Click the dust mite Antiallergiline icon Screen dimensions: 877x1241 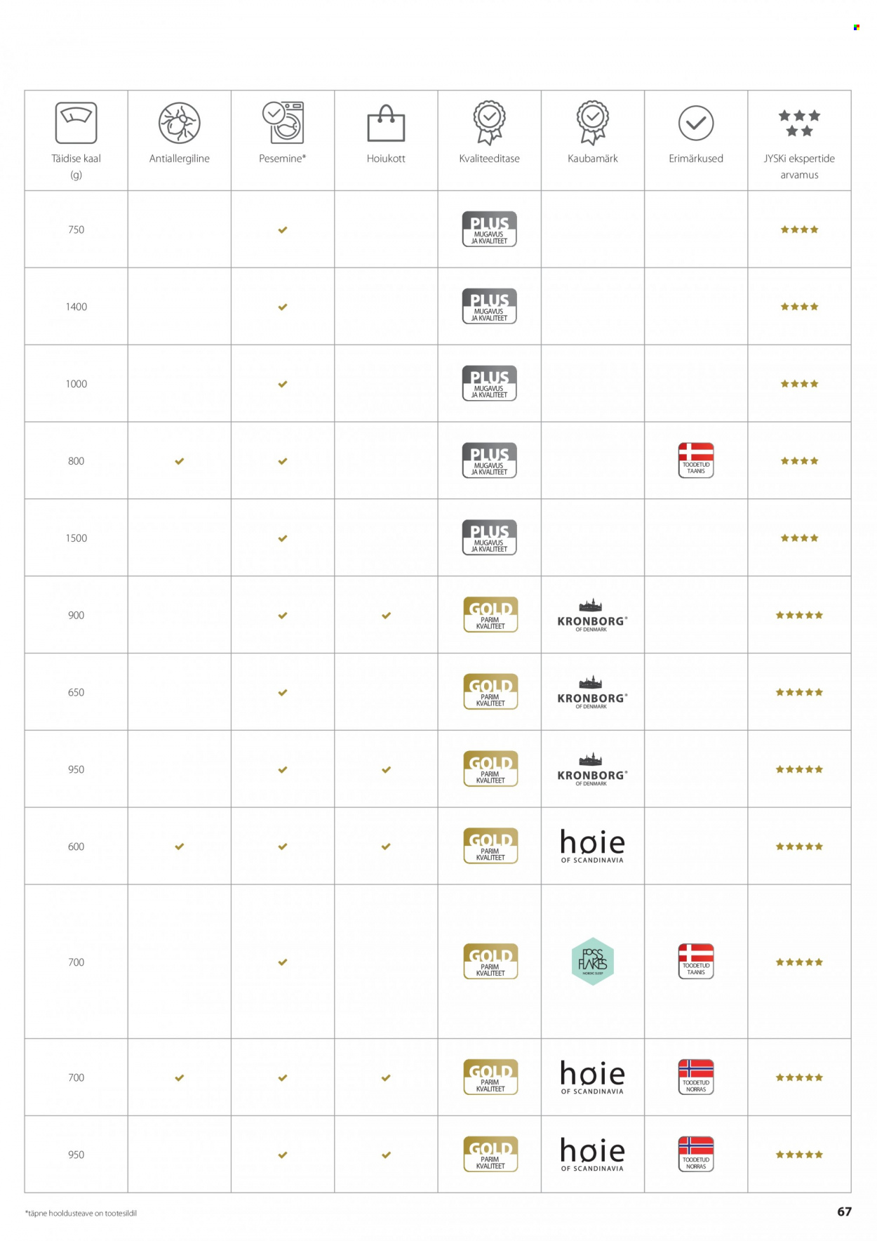[179, 123]
